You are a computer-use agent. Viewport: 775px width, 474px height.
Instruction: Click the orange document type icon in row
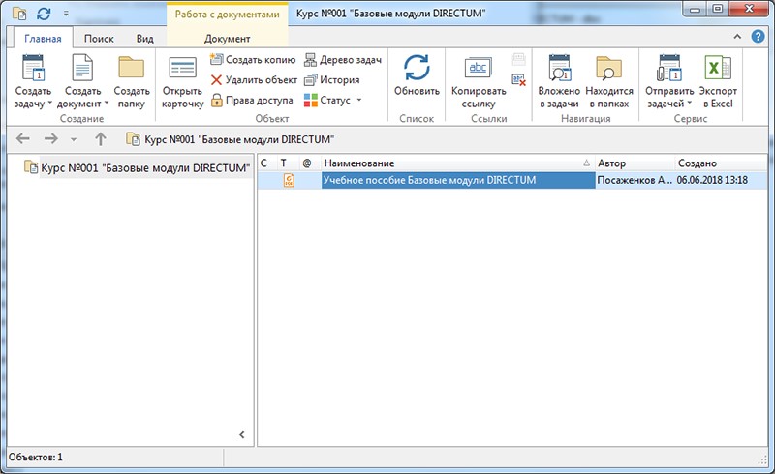[x=289, y=180]
